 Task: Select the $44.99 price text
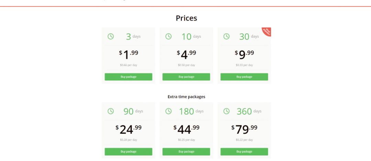[187, 129]
